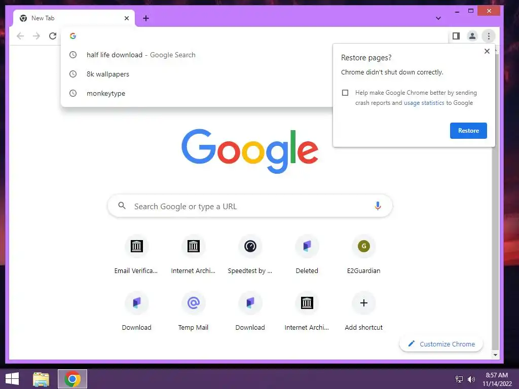The image size is (519, 389).
Task: Go back using the back arrow
Action: click(20, 36)
